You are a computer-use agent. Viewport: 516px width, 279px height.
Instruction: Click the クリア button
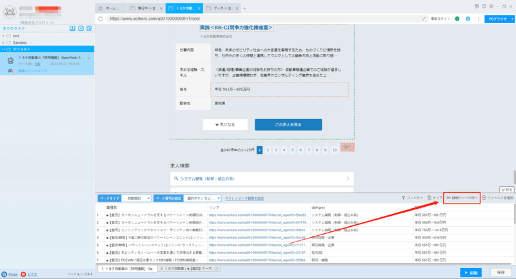435,198
